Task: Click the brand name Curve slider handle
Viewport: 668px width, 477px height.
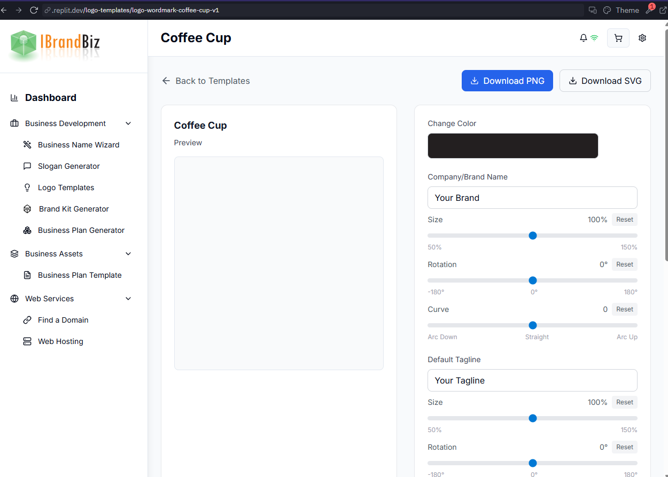Action: tap(532, 325)
